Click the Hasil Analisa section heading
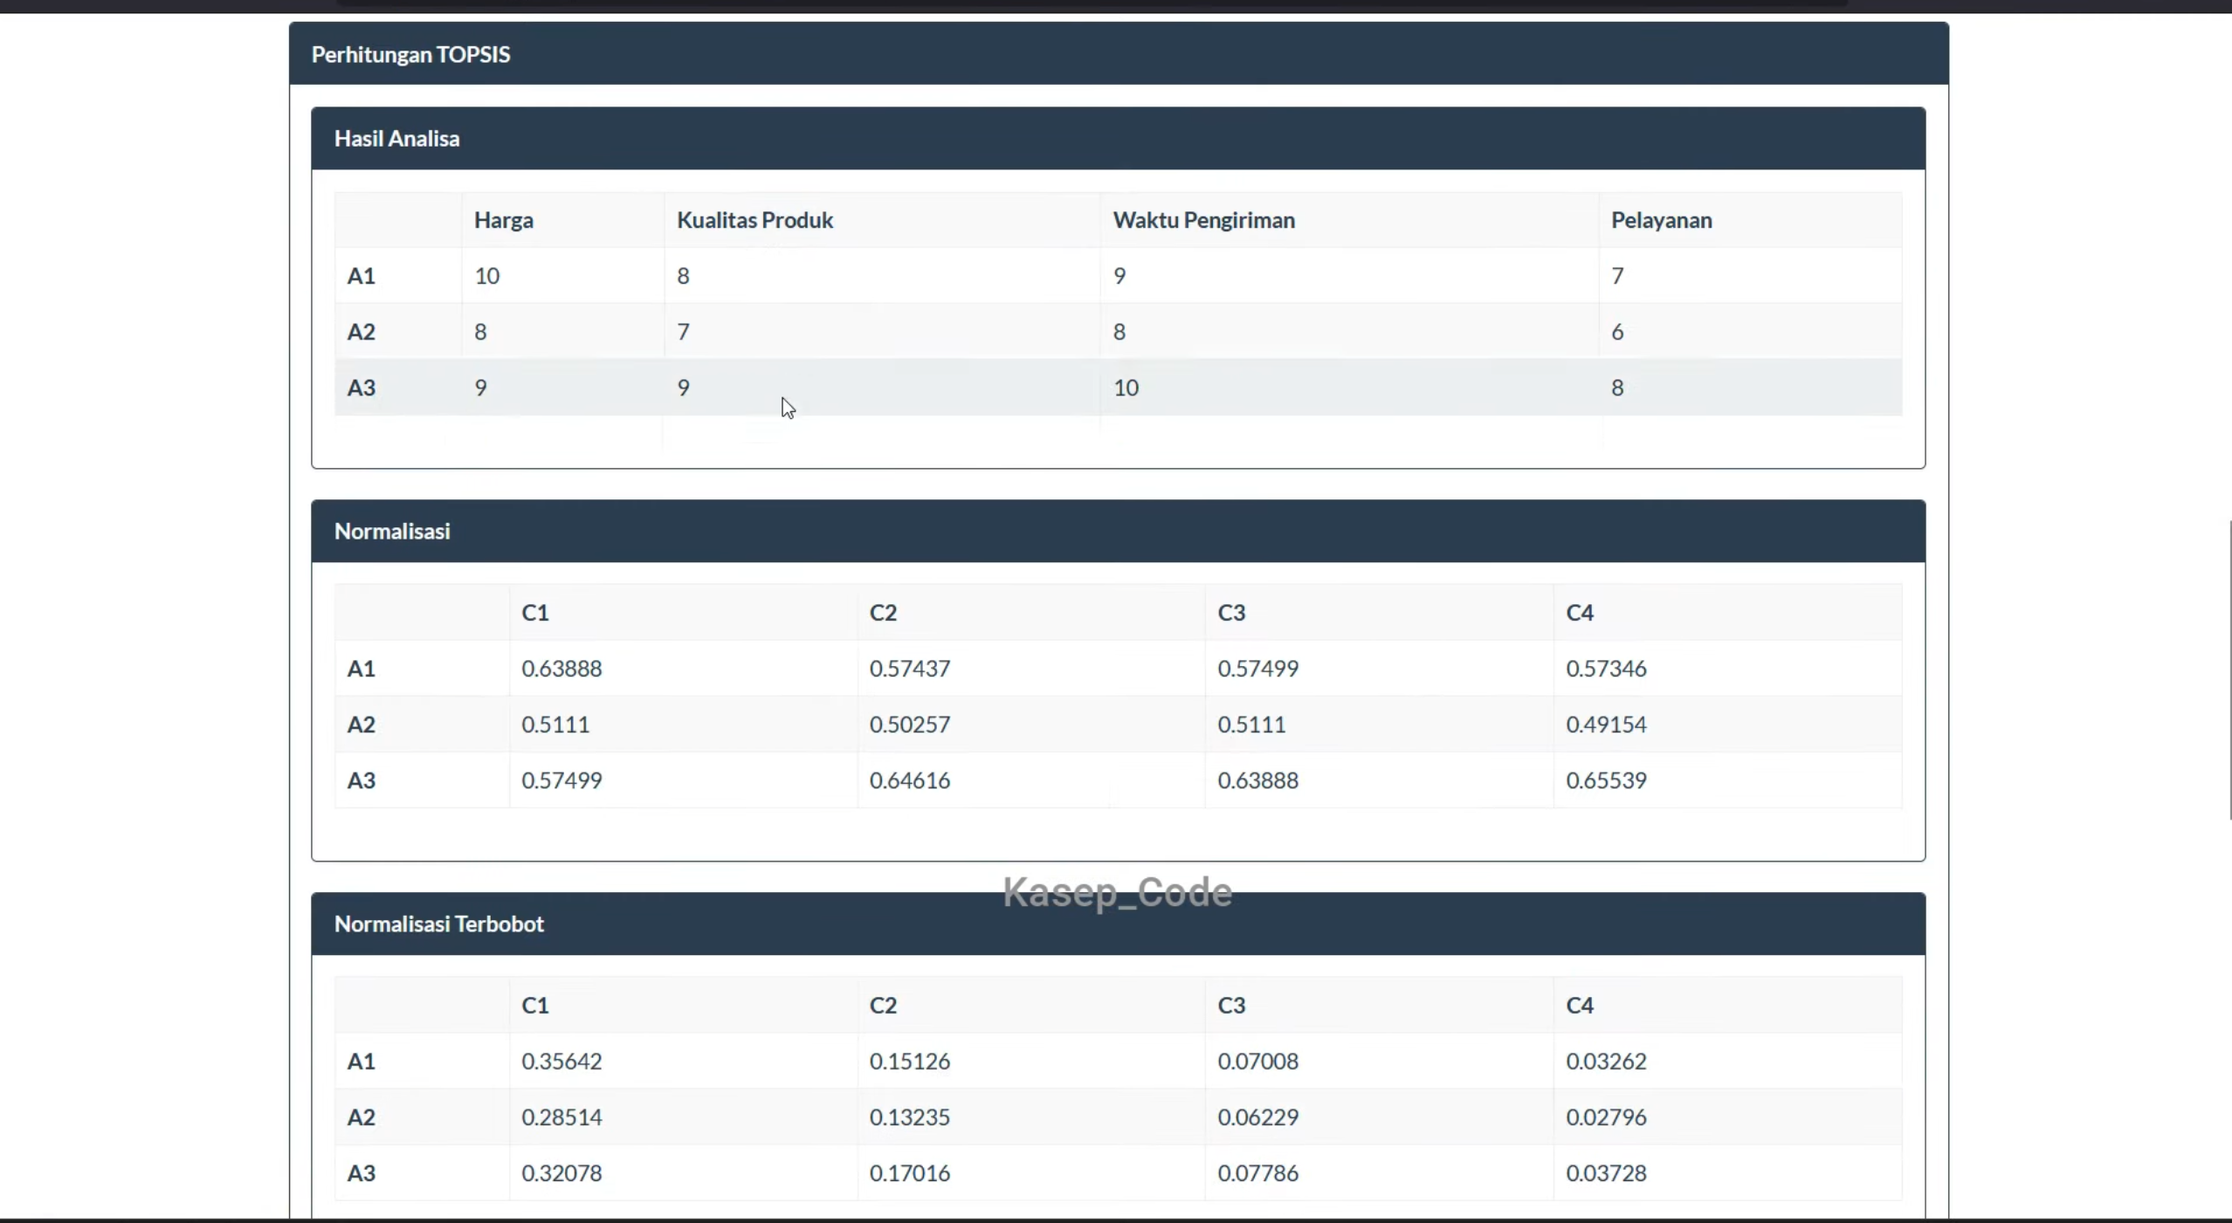The width and height of the screenshot is (2232, 1223). tap(396, 138)
